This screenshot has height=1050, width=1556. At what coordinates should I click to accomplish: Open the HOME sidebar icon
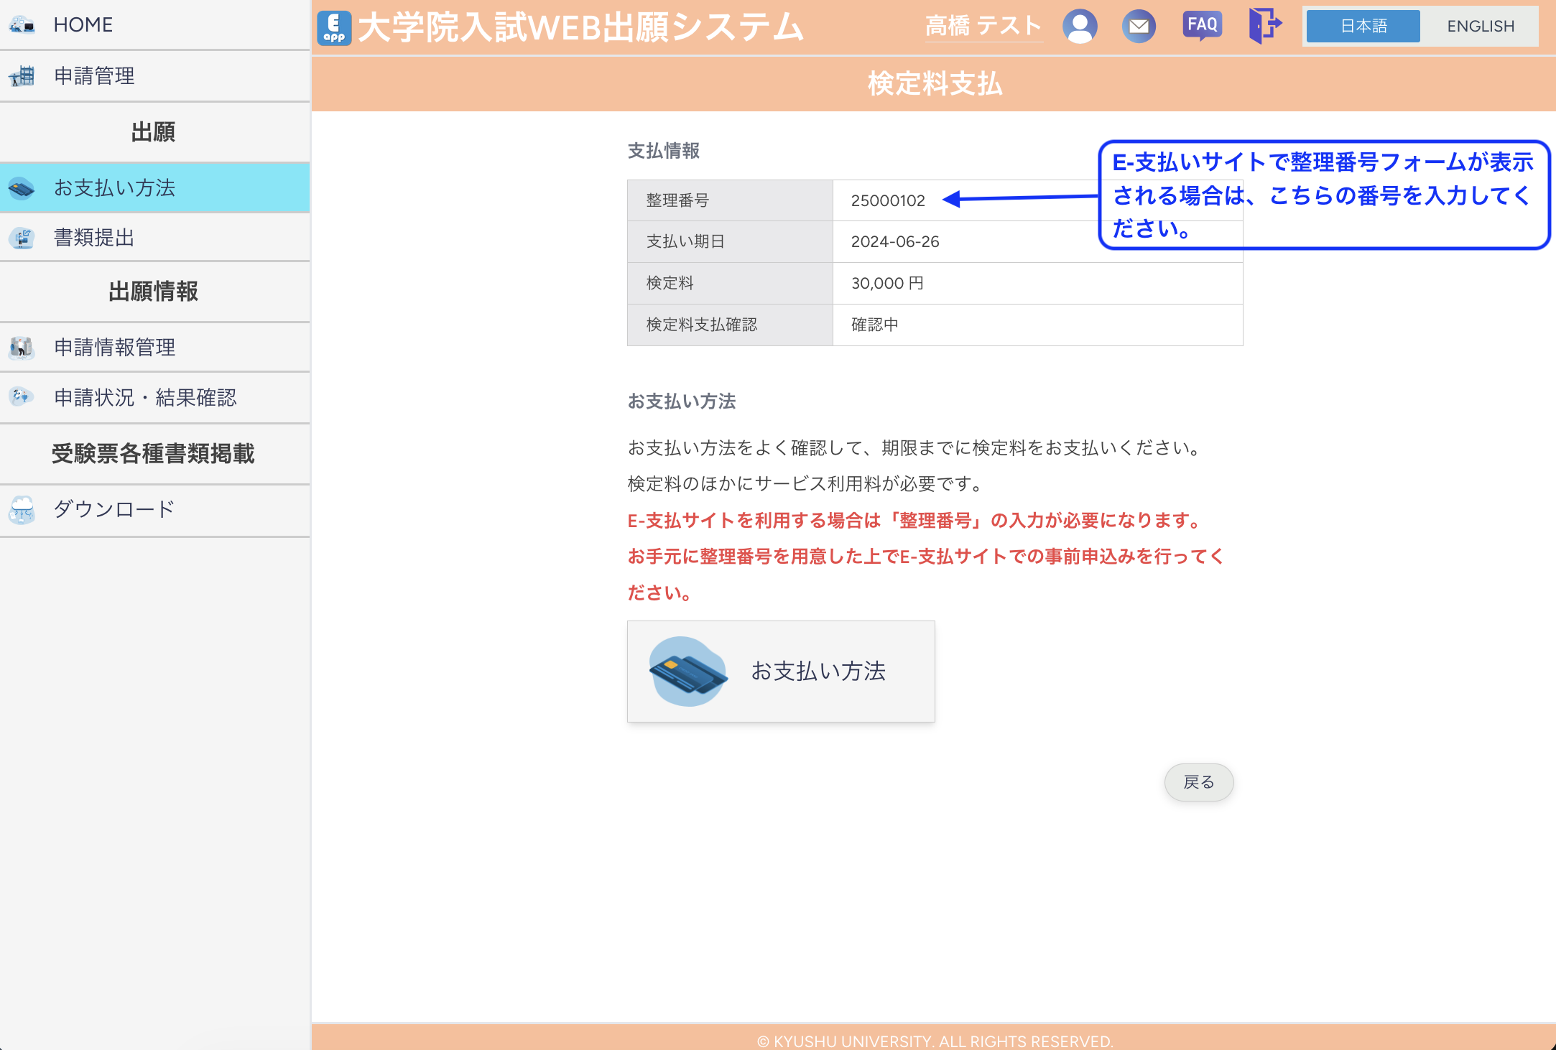tap(22, 24)
